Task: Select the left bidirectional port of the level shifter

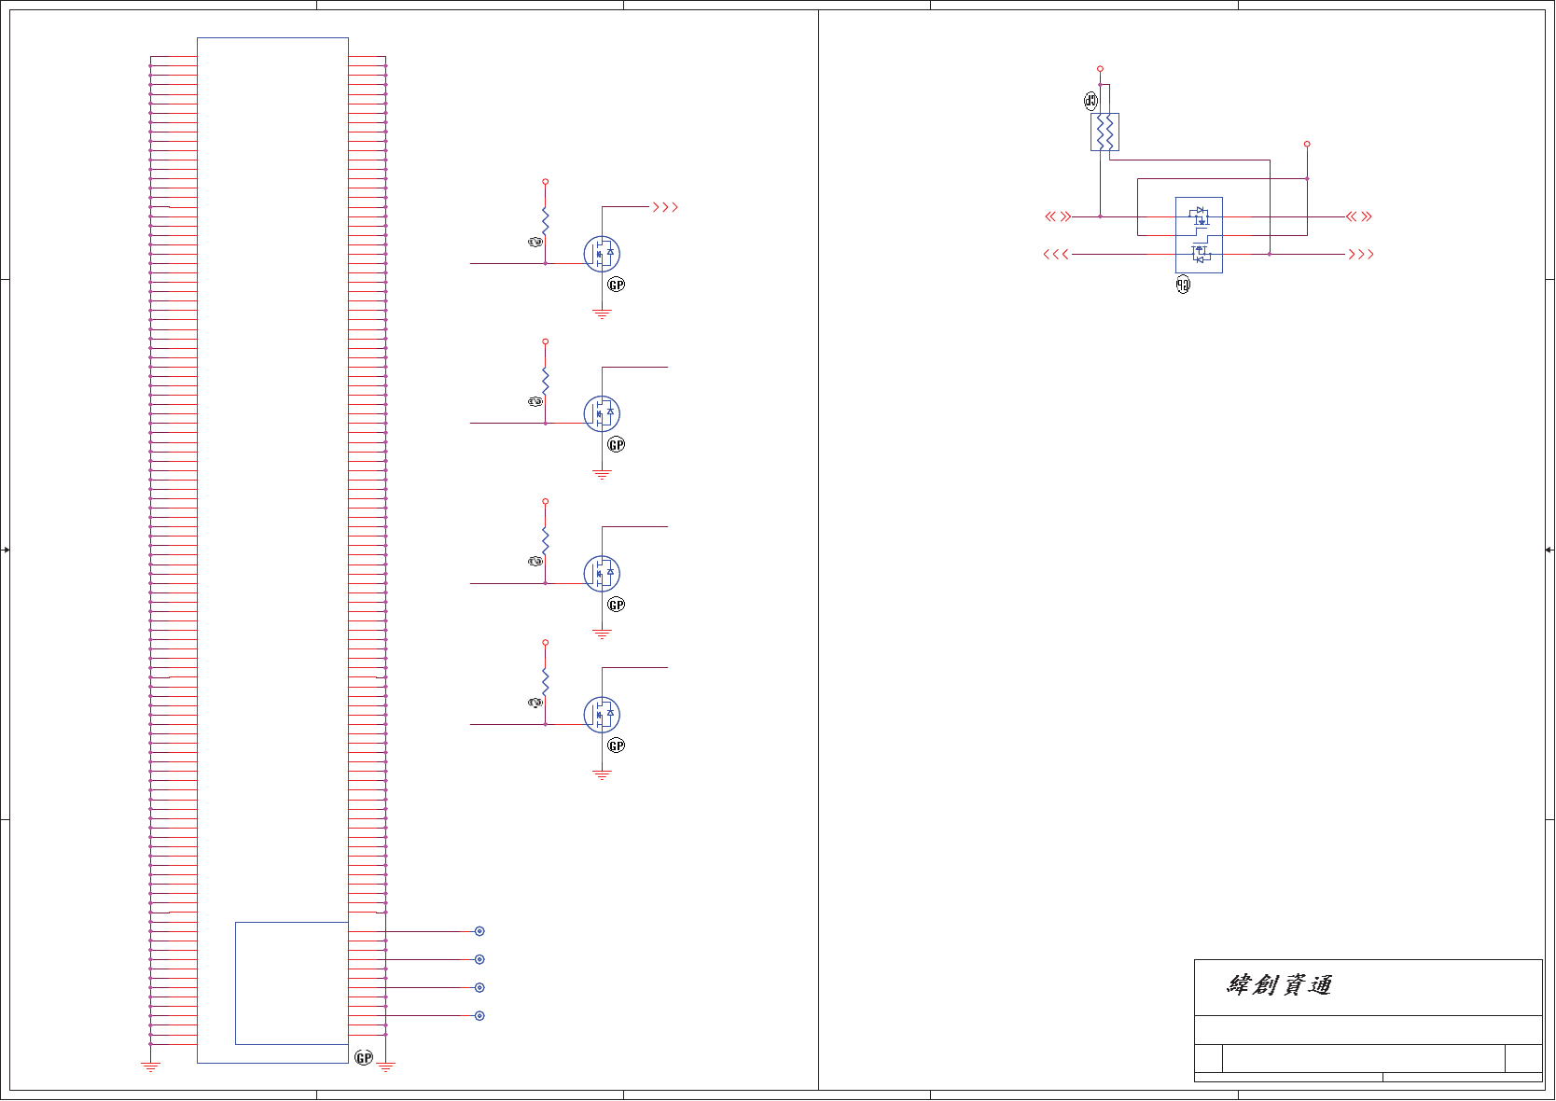Action: pos(1058,216)
